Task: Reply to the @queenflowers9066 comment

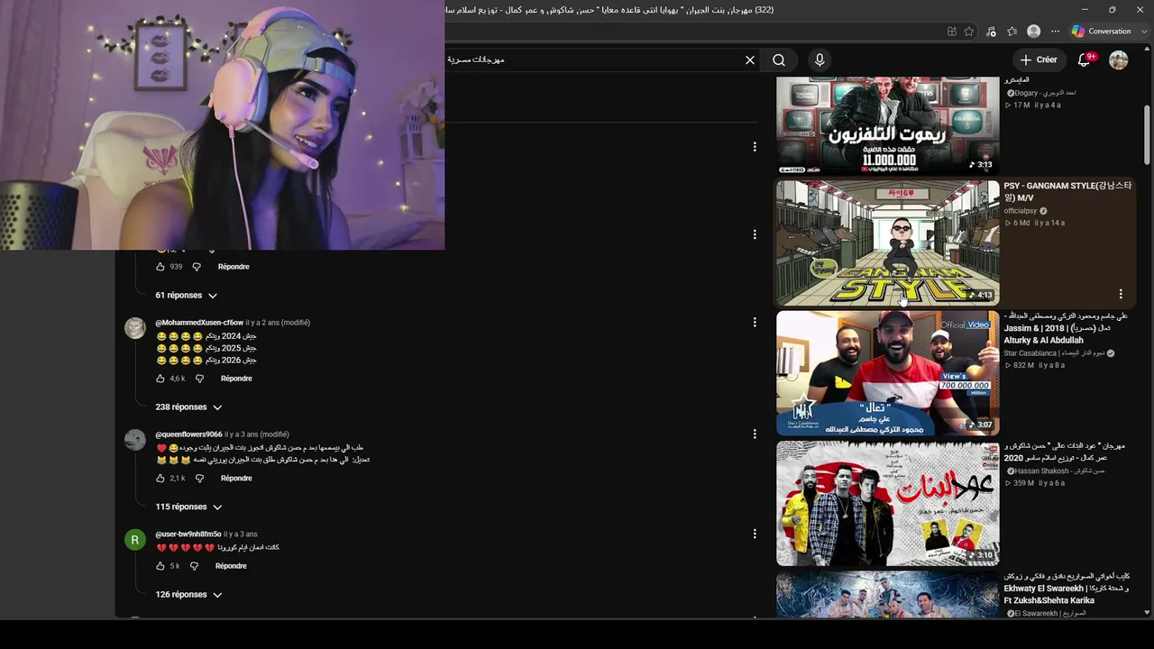Action: (x=236, y=479)
